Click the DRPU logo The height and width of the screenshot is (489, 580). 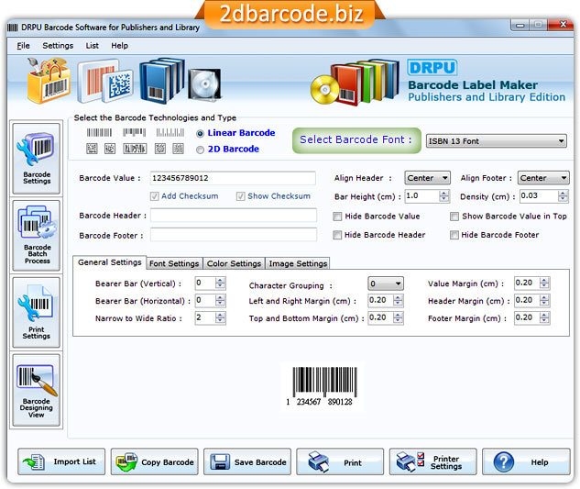coord(432,67)
